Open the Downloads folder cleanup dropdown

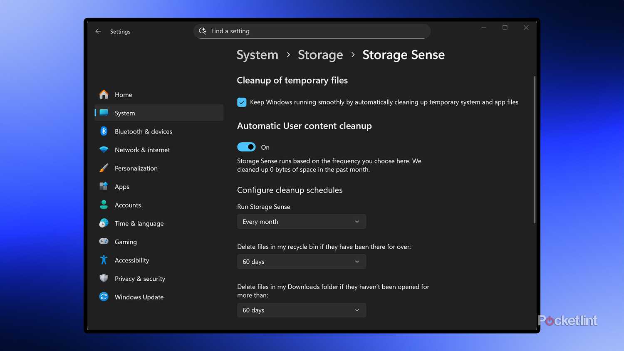pos(301,310)
